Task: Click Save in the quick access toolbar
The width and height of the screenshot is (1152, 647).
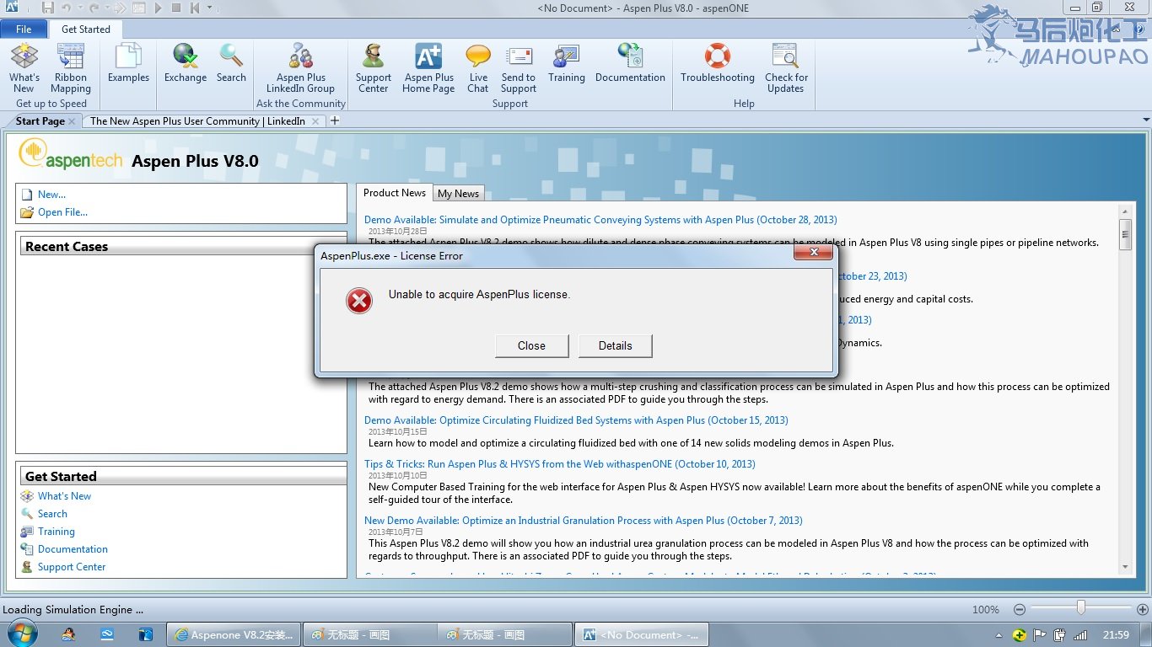Action: click(x=48, y=8)
